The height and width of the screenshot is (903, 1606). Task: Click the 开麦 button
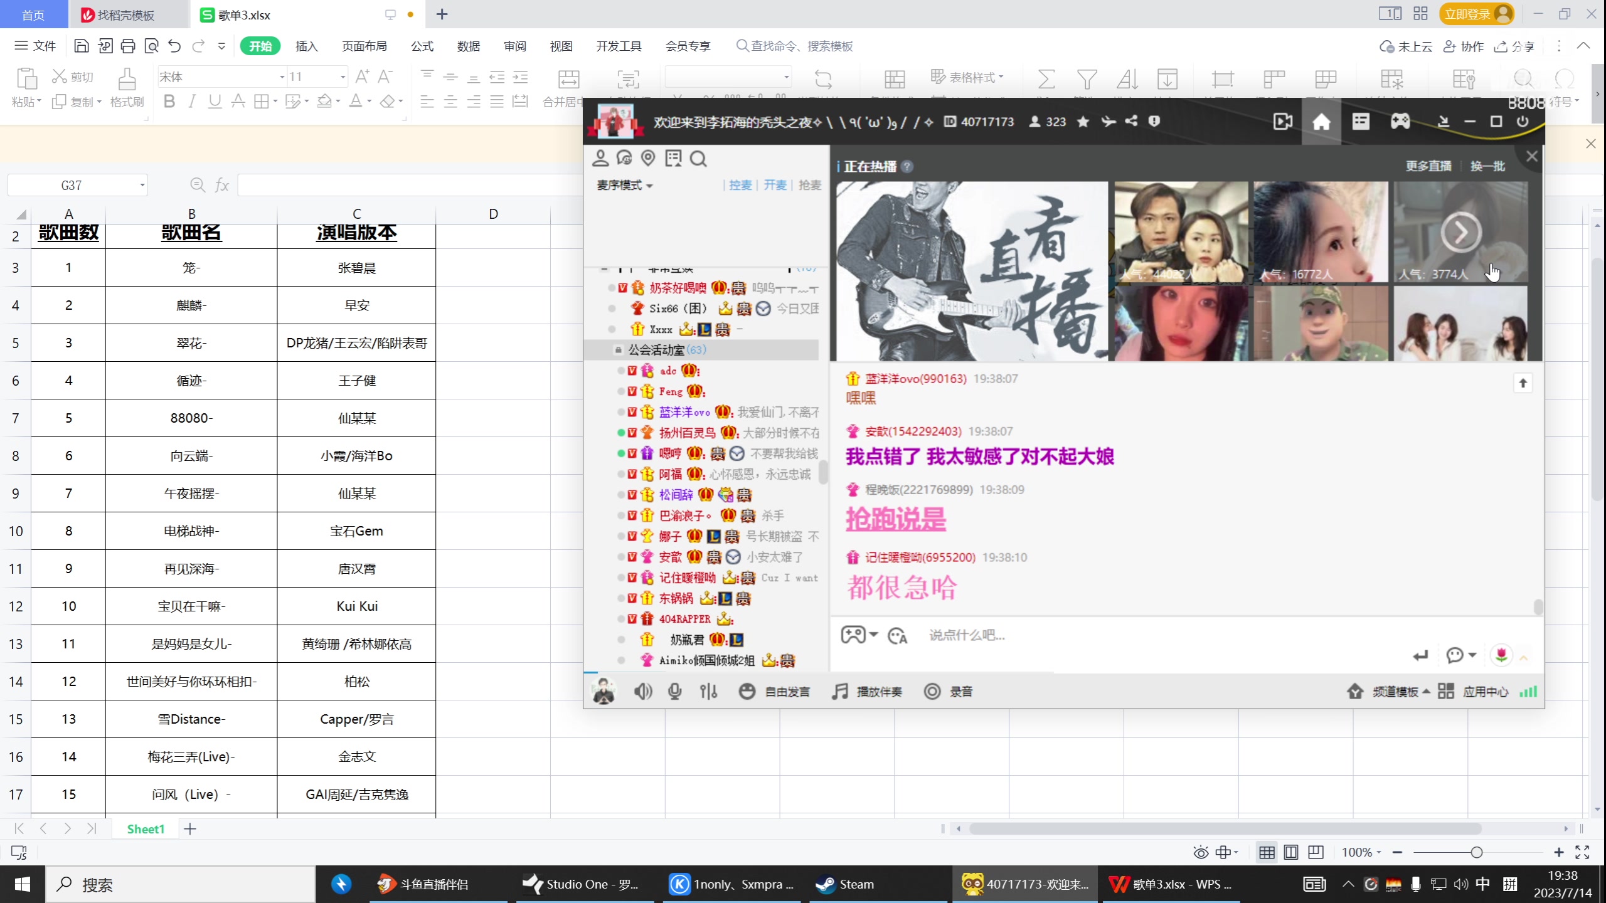(775, 185)
